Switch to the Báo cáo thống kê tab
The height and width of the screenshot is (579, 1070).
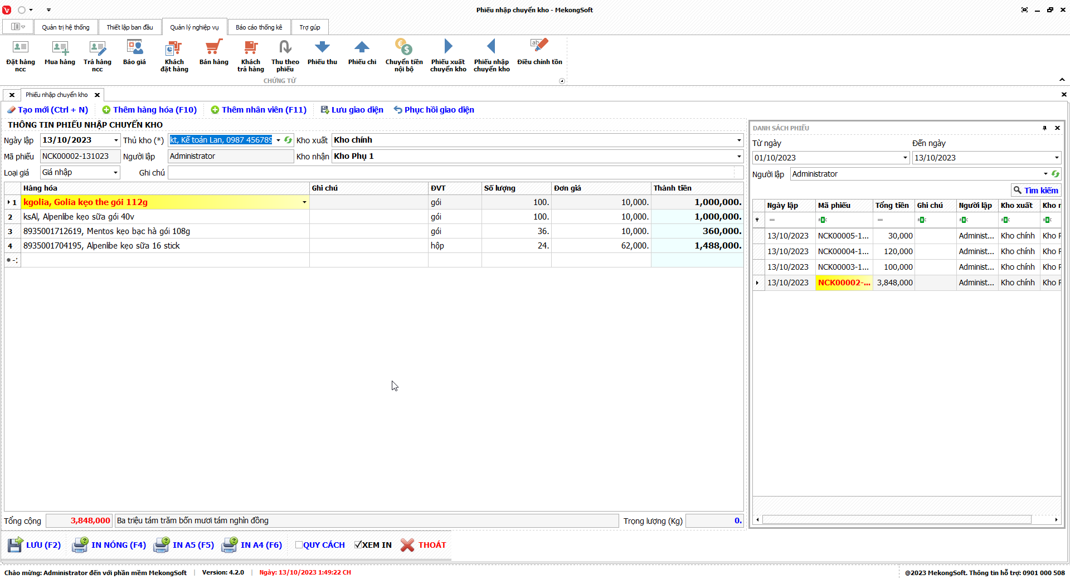259,27
